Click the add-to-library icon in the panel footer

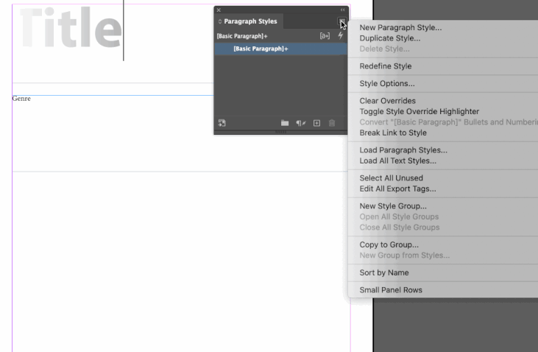point(222,123)
